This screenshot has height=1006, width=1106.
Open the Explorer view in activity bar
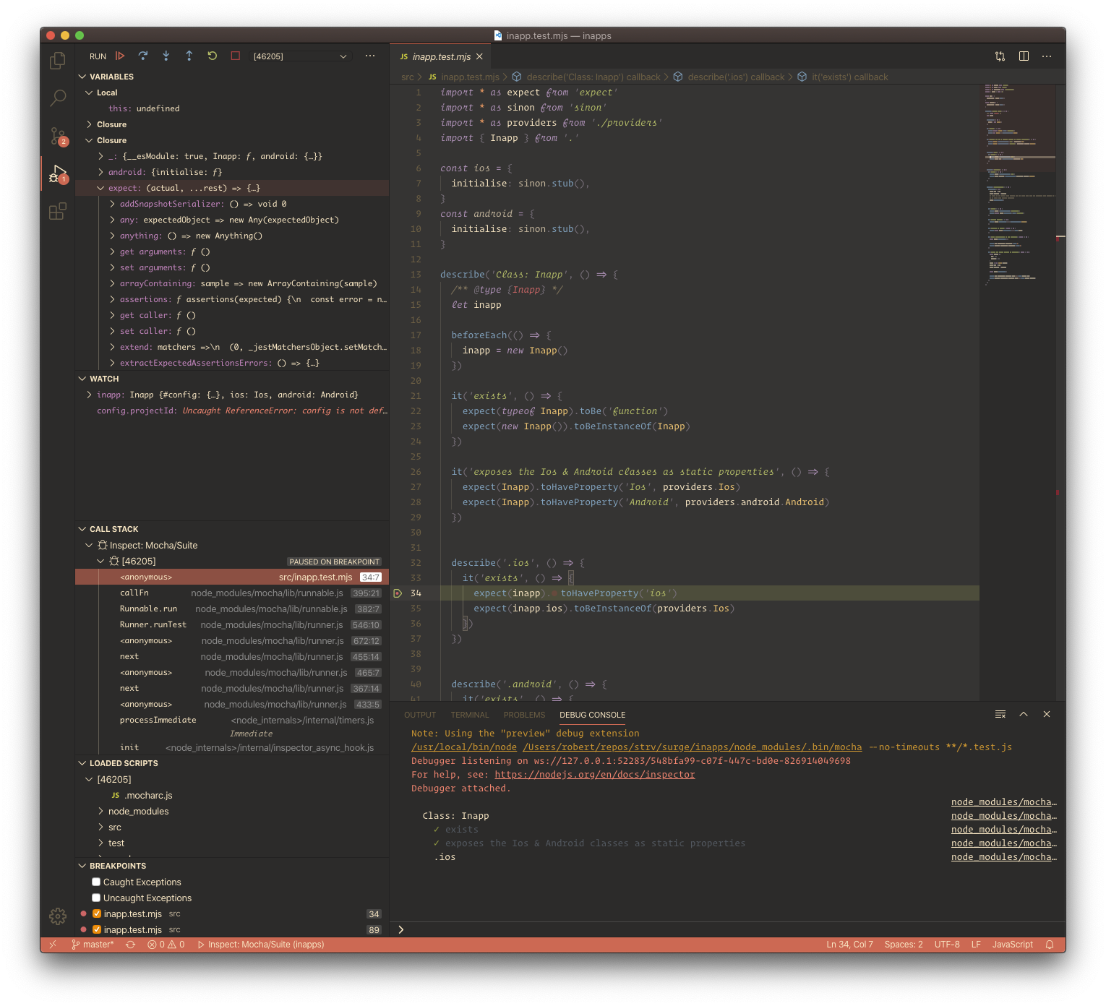(x=58, y=61)
